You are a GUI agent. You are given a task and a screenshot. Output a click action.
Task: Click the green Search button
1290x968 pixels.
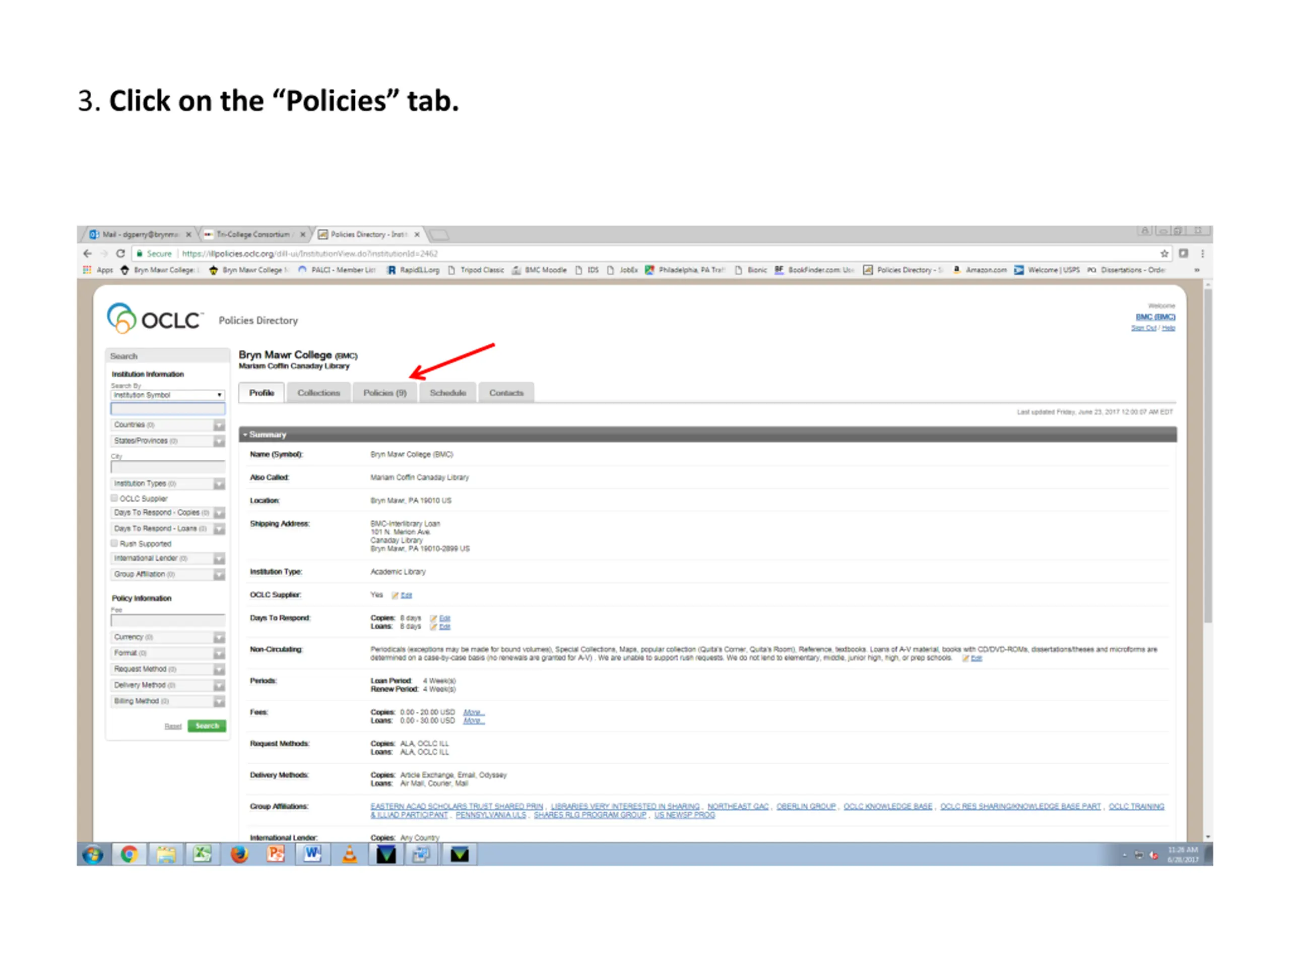coord(207,726)
